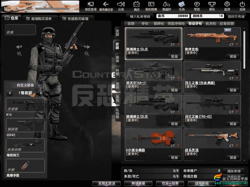This screenshot has height=187, width=250.
Task: Select 辅武器 USP45 secondary slot
Action: tap(25, 125)
